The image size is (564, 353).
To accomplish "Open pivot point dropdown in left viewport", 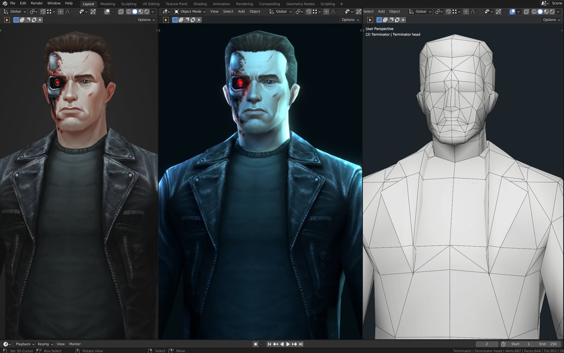I will (33, 12).
